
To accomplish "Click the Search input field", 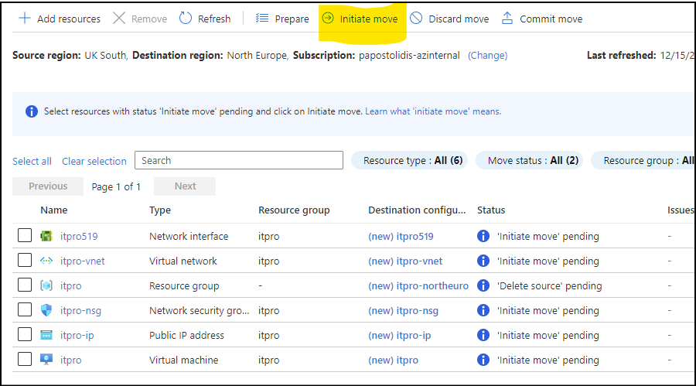I will tap(238, 160).
